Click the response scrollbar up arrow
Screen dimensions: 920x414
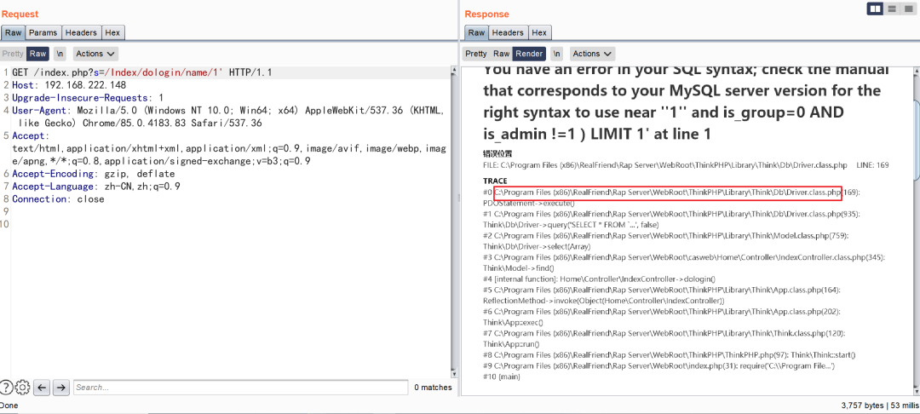pos(917,71)
